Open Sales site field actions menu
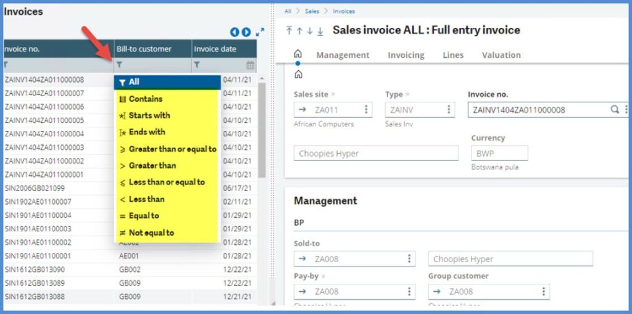The height and width of the screenshot is (314, 632). pos(366,110)
